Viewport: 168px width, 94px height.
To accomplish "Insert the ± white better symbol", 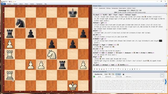I will [x=123, y=69].
